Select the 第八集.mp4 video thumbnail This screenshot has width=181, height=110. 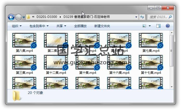pyautogui.click(x=24, y=40)
